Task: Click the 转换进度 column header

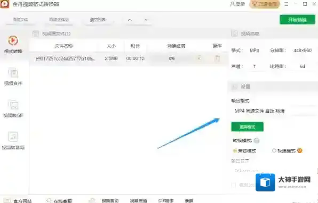Action: pos(176,46)
